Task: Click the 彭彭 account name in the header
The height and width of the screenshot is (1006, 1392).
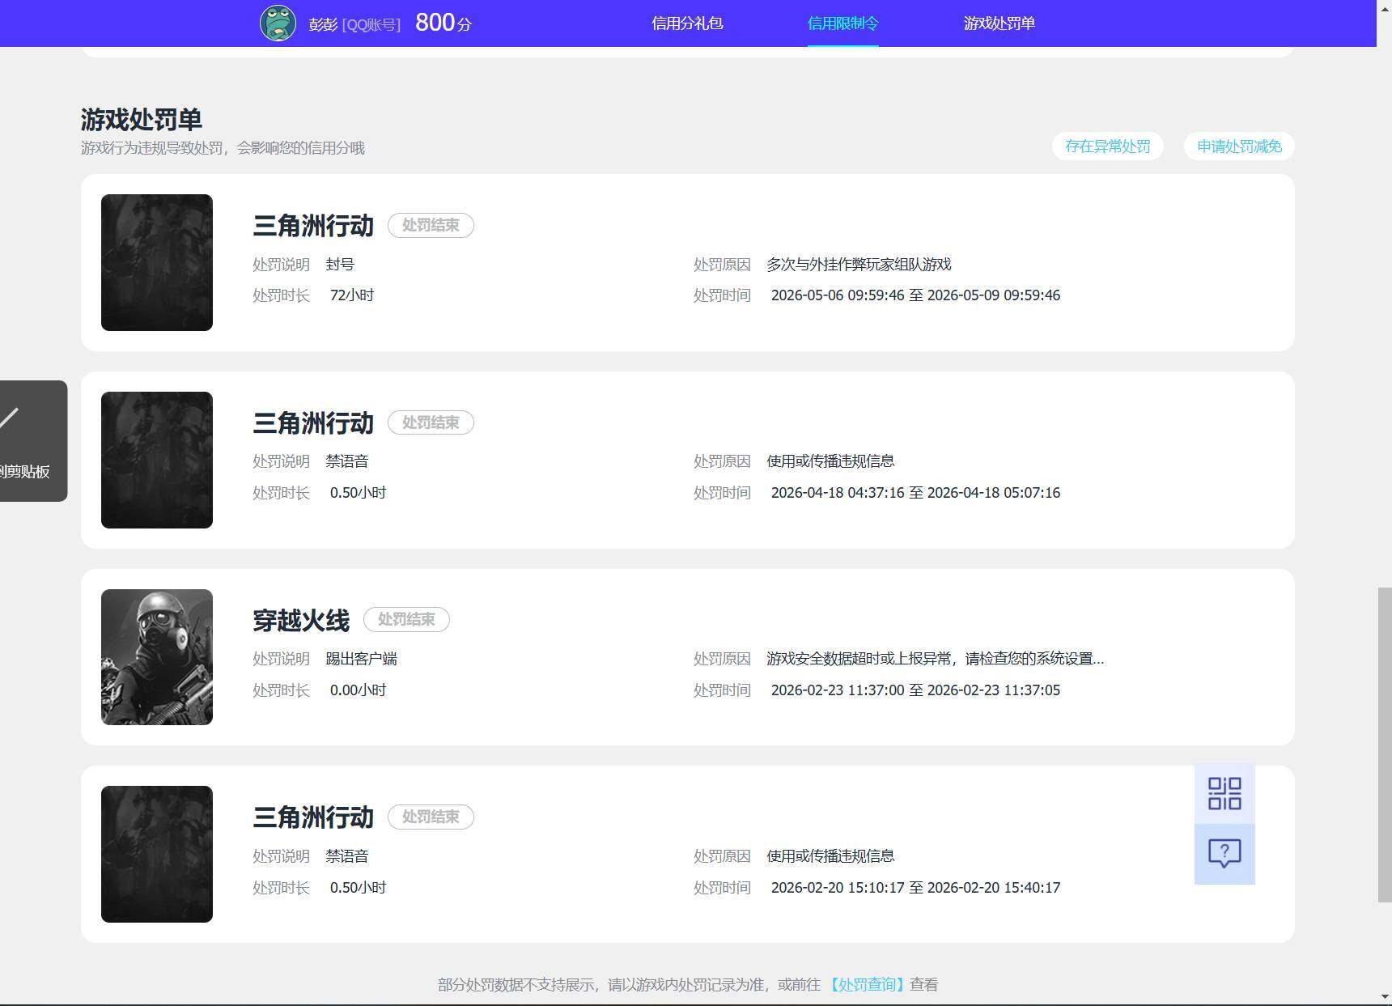Action: 322,24
